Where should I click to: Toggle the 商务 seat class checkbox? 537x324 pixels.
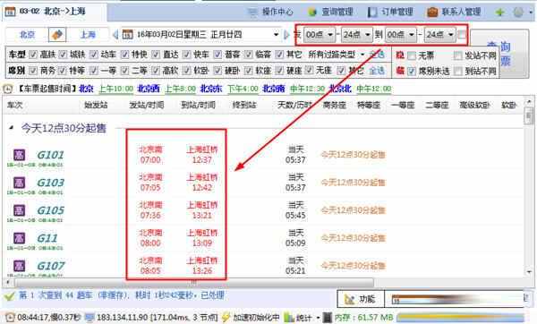click(33, 71)
